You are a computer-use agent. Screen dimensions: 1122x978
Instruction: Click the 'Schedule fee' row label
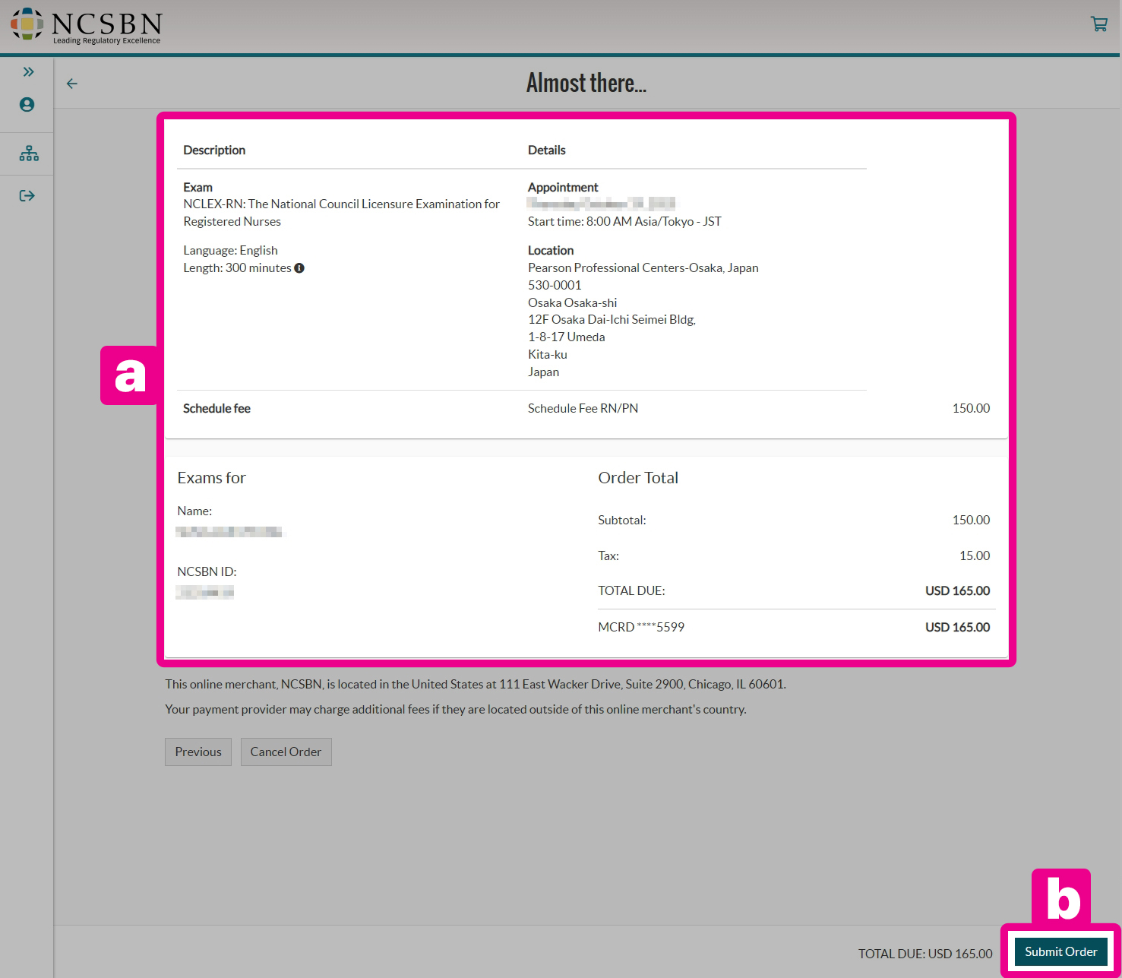tap(216, 409)
